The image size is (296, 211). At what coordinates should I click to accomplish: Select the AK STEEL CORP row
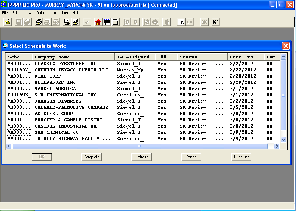tap(143, 114)
